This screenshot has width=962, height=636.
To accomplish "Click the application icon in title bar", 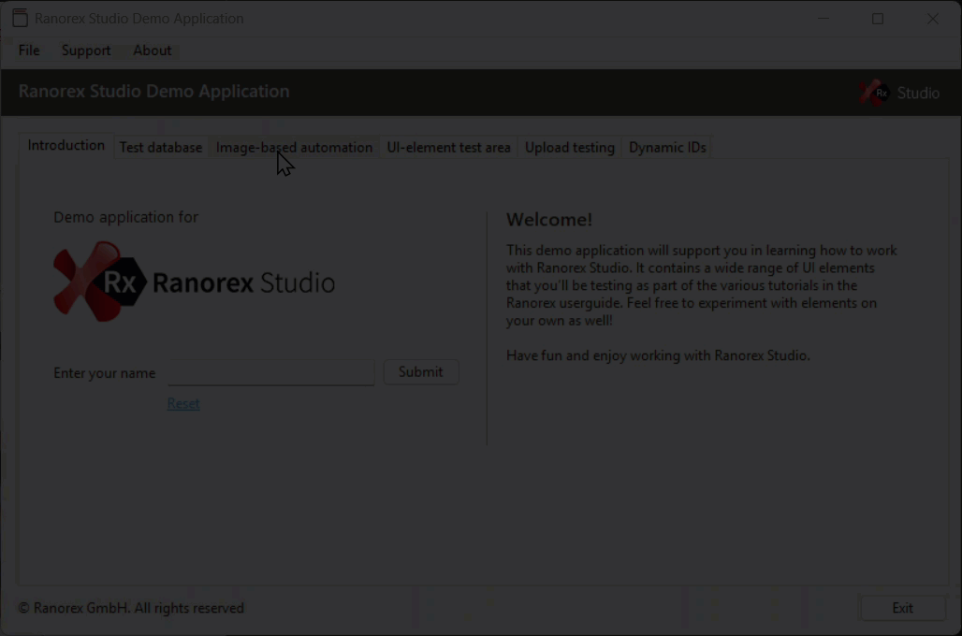I will pyautogui.click(x=20, y=18).
